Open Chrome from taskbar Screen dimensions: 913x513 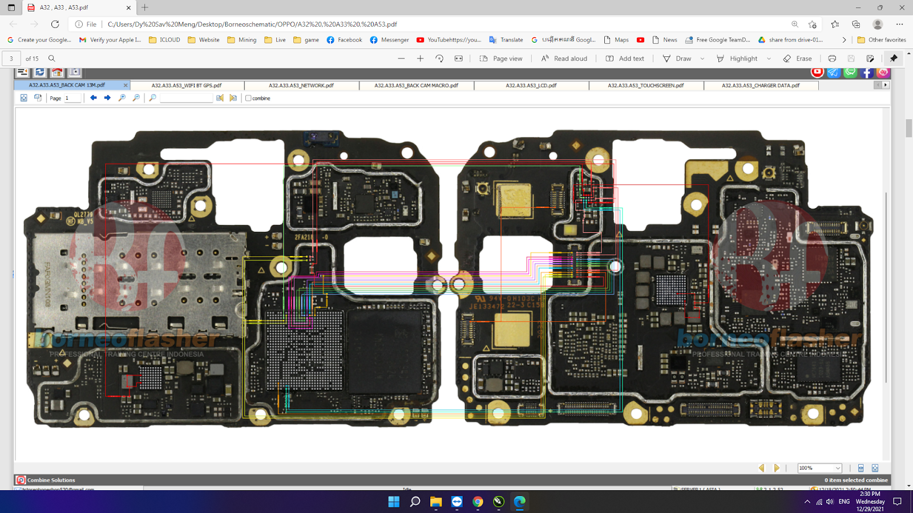478,502
